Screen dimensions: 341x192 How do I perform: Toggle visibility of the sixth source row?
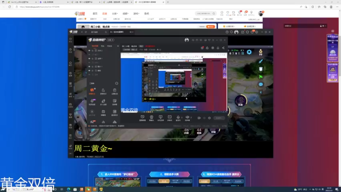[89, 70]
